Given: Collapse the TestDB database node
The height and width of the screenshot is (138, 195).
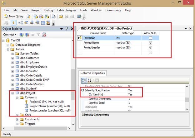Looking at the screenshot, I should 3,40.
